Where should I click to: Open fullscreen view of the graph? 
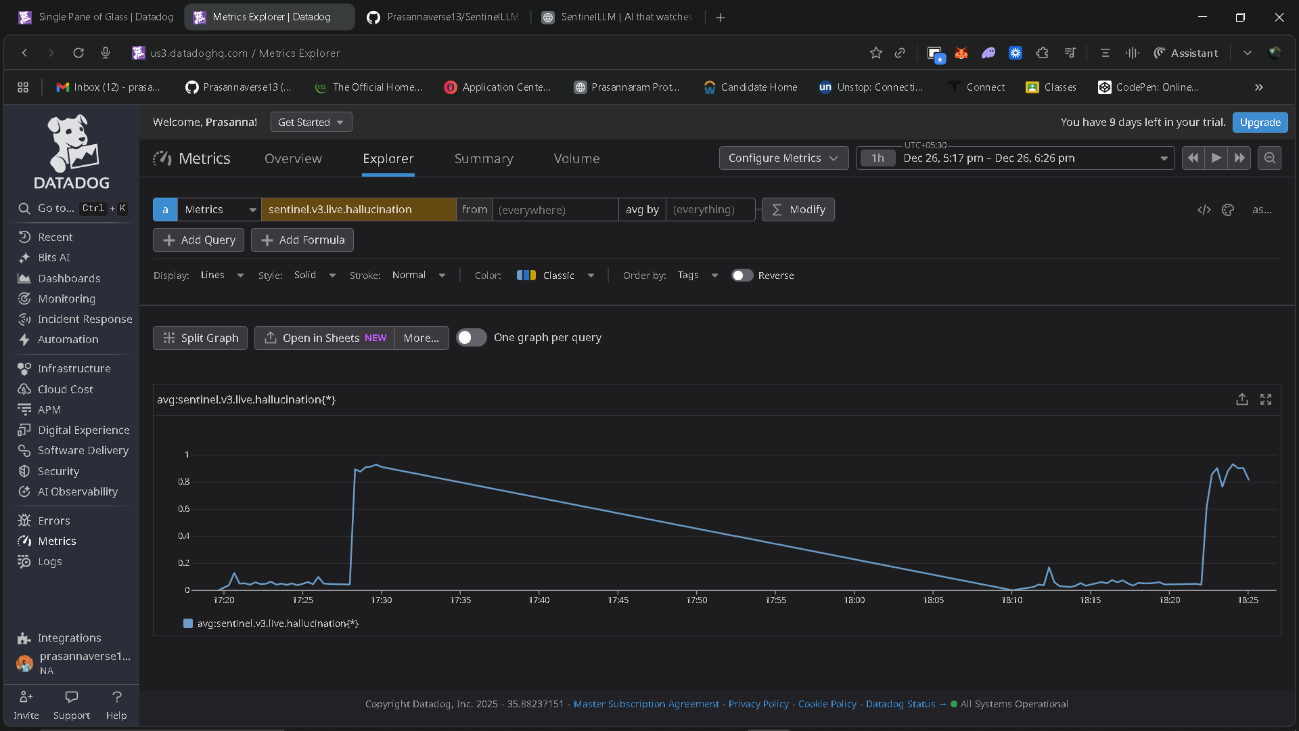1266,399
